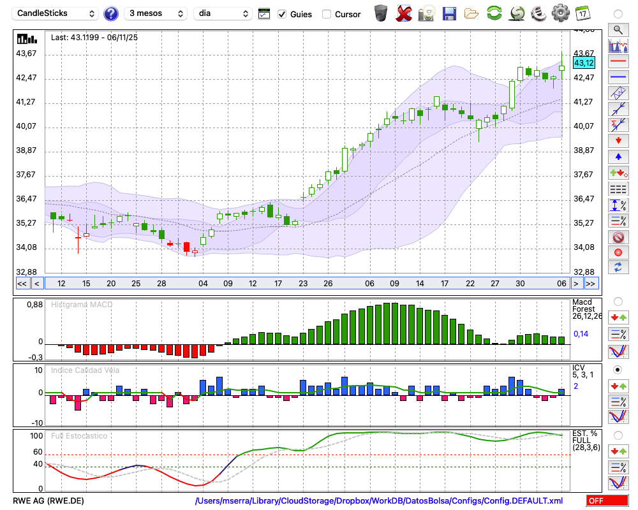Screen dimensions: 638x510
Task: Select the red horizontal line tool
Action: click(x=618, y=61)
